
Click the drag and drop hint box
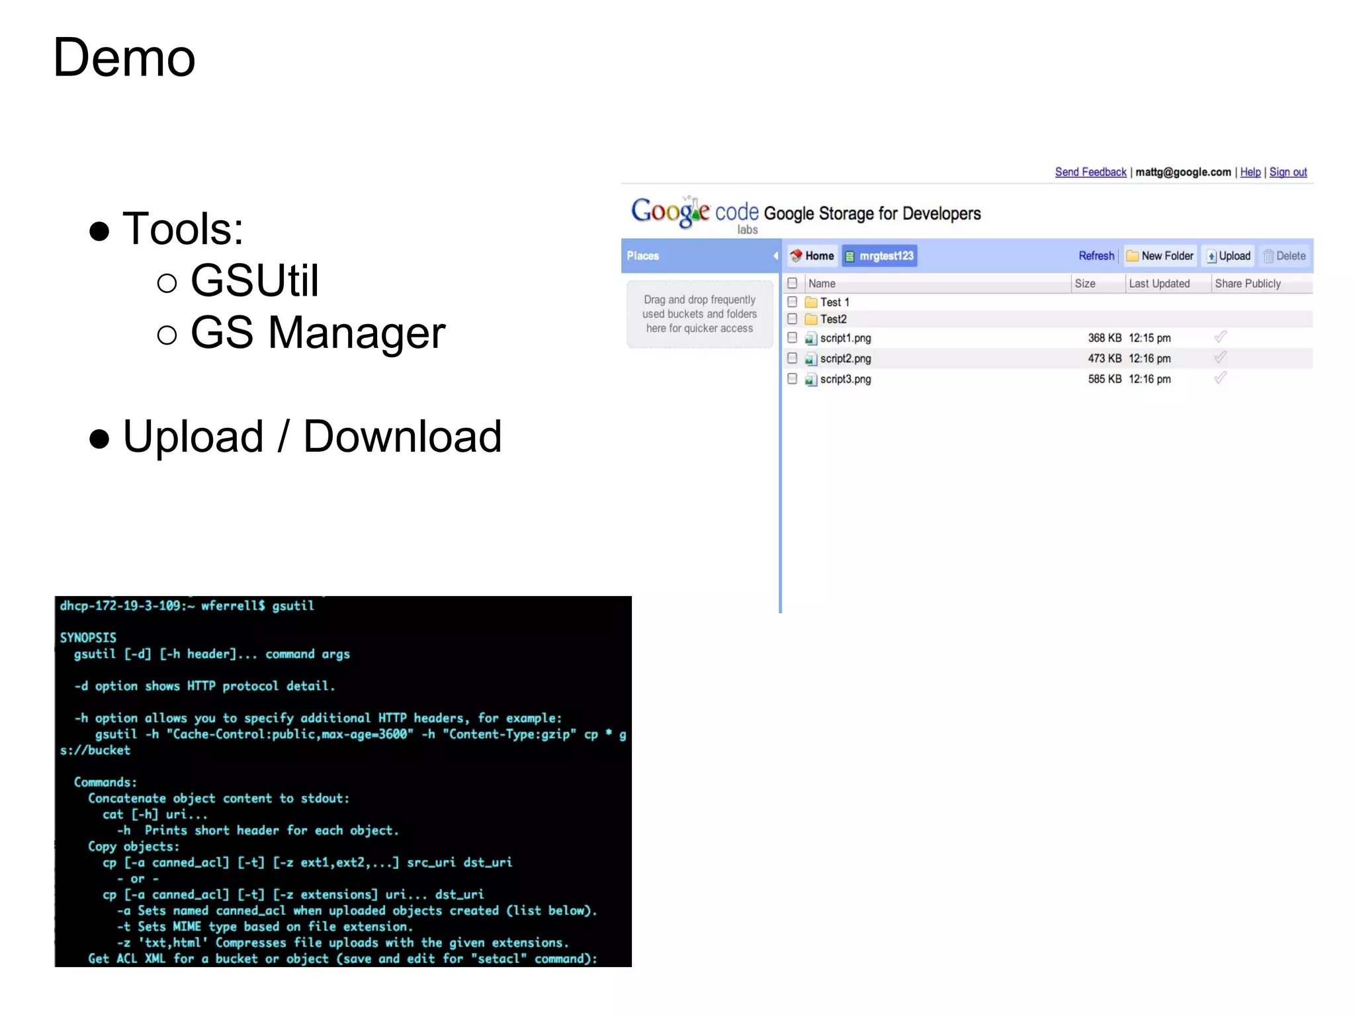point(699,314)
